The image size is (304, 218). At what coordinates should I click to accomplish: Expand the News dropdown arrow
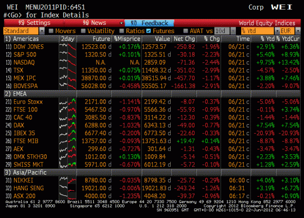122,23
